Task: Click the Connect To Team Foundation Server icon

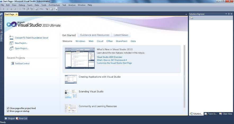Action: pos(11,38)
